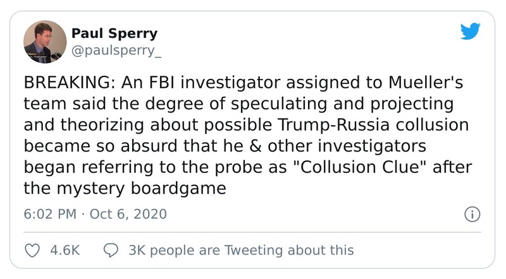Click the words 'other investigators'

coord(353,146)
